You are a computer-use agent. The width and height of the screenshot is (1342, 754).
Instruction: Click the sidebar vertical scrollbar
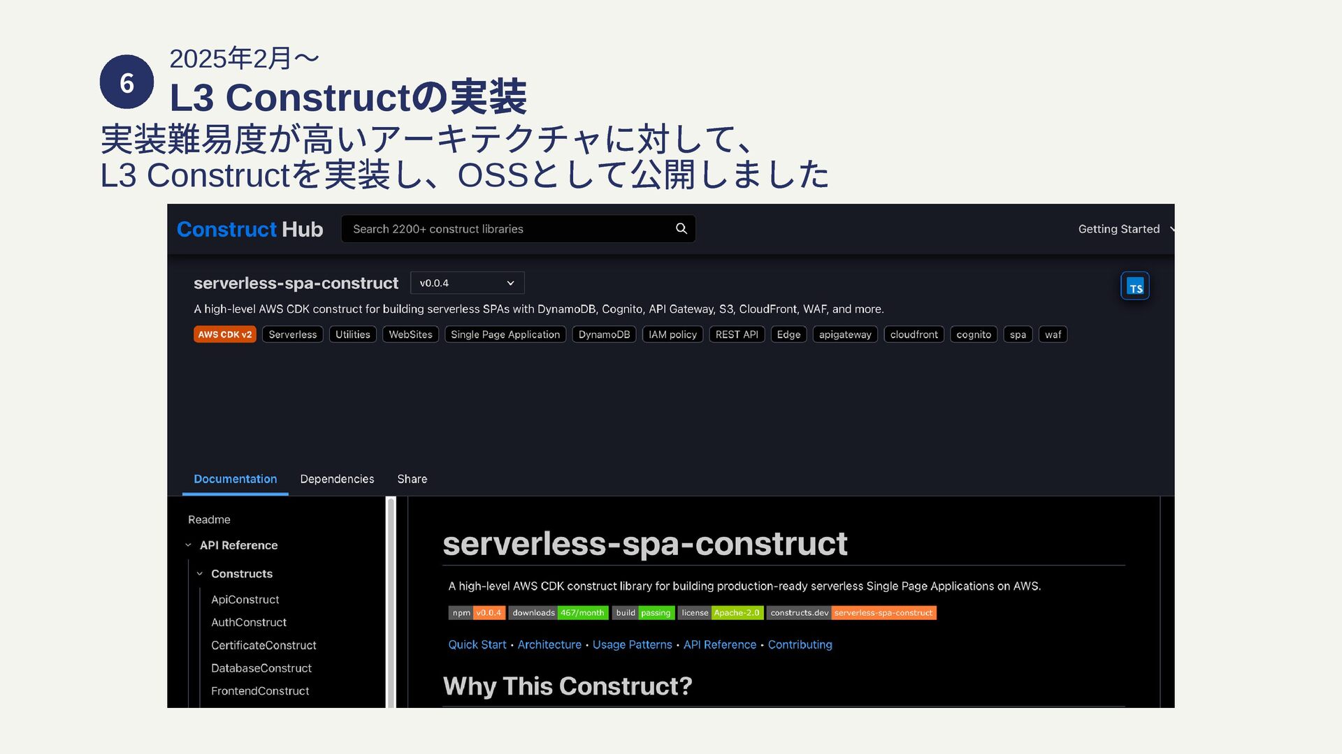pyautogui.click(x=391, y=600)
